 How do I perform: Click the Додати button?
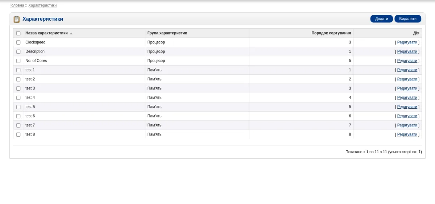(x=381, y=19)
